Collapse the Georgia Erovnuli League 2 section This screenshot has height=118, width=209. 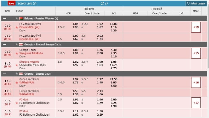coord(4,45)
